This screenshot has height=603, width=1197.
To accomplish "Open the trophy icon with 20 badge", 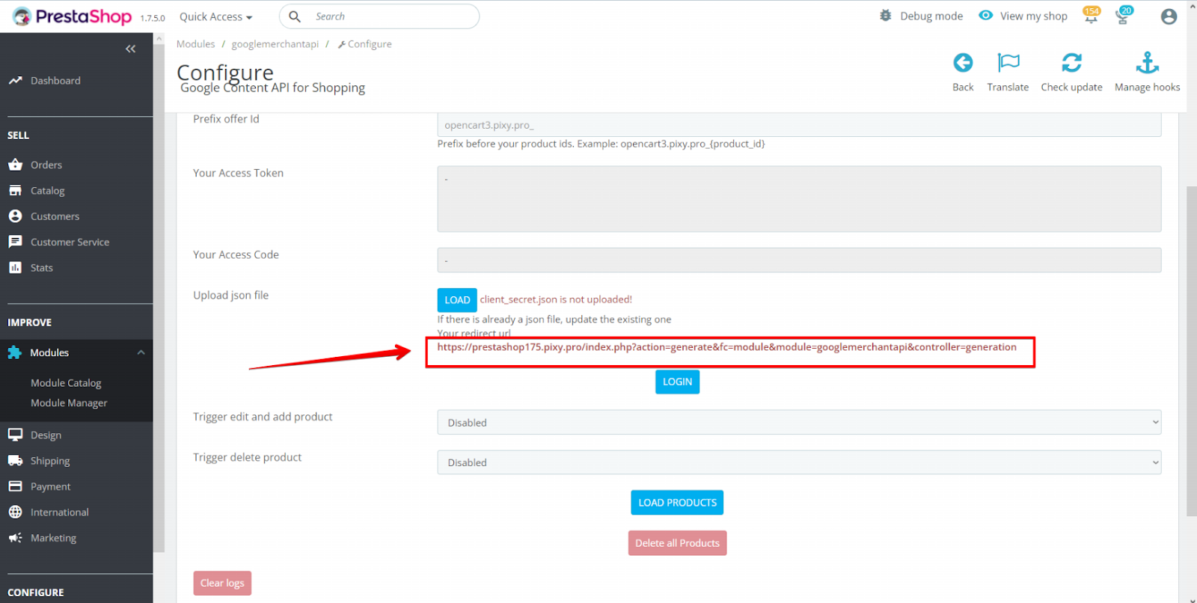I will pos(1124,16).
